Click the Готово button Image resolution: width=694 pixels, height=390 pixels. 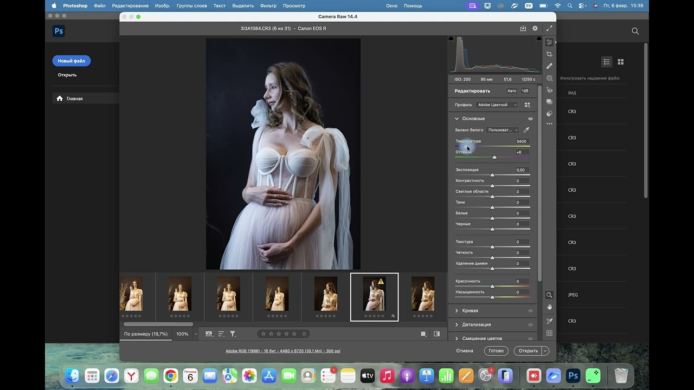[496, 351]
